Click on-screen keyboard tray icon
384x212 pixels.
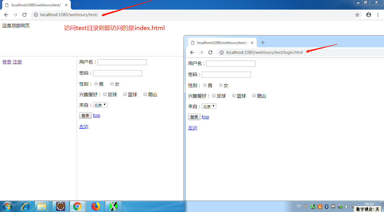[305, 206]
